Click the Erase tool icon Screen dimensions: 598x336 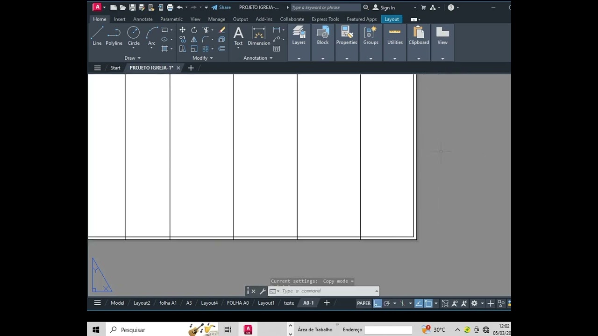click(222, 30)
